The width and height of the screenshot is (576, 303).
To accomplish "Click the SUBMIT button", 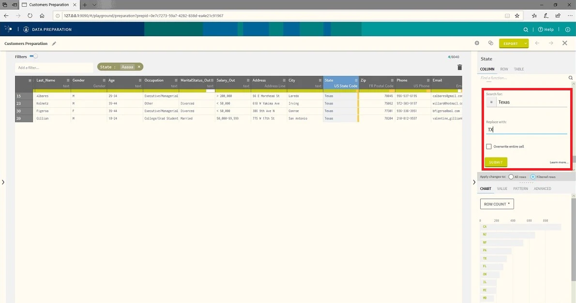I will pyautogui.click(x=496, y=162).
